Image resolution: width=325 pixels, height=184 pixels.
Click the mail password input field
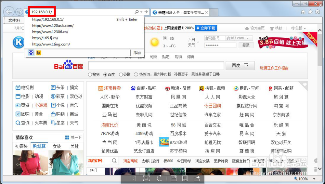click(220, 45)
